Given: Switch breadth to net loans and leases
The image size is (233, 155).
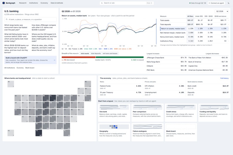Looking at the screenshot, I should pyautogui.click(x=110, y=54).
